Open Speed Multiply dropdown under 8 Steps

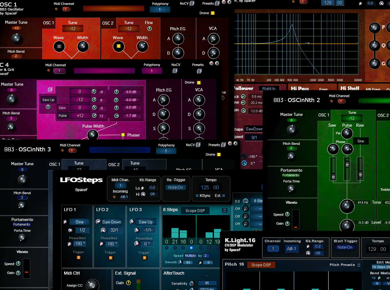click(191, 255)
